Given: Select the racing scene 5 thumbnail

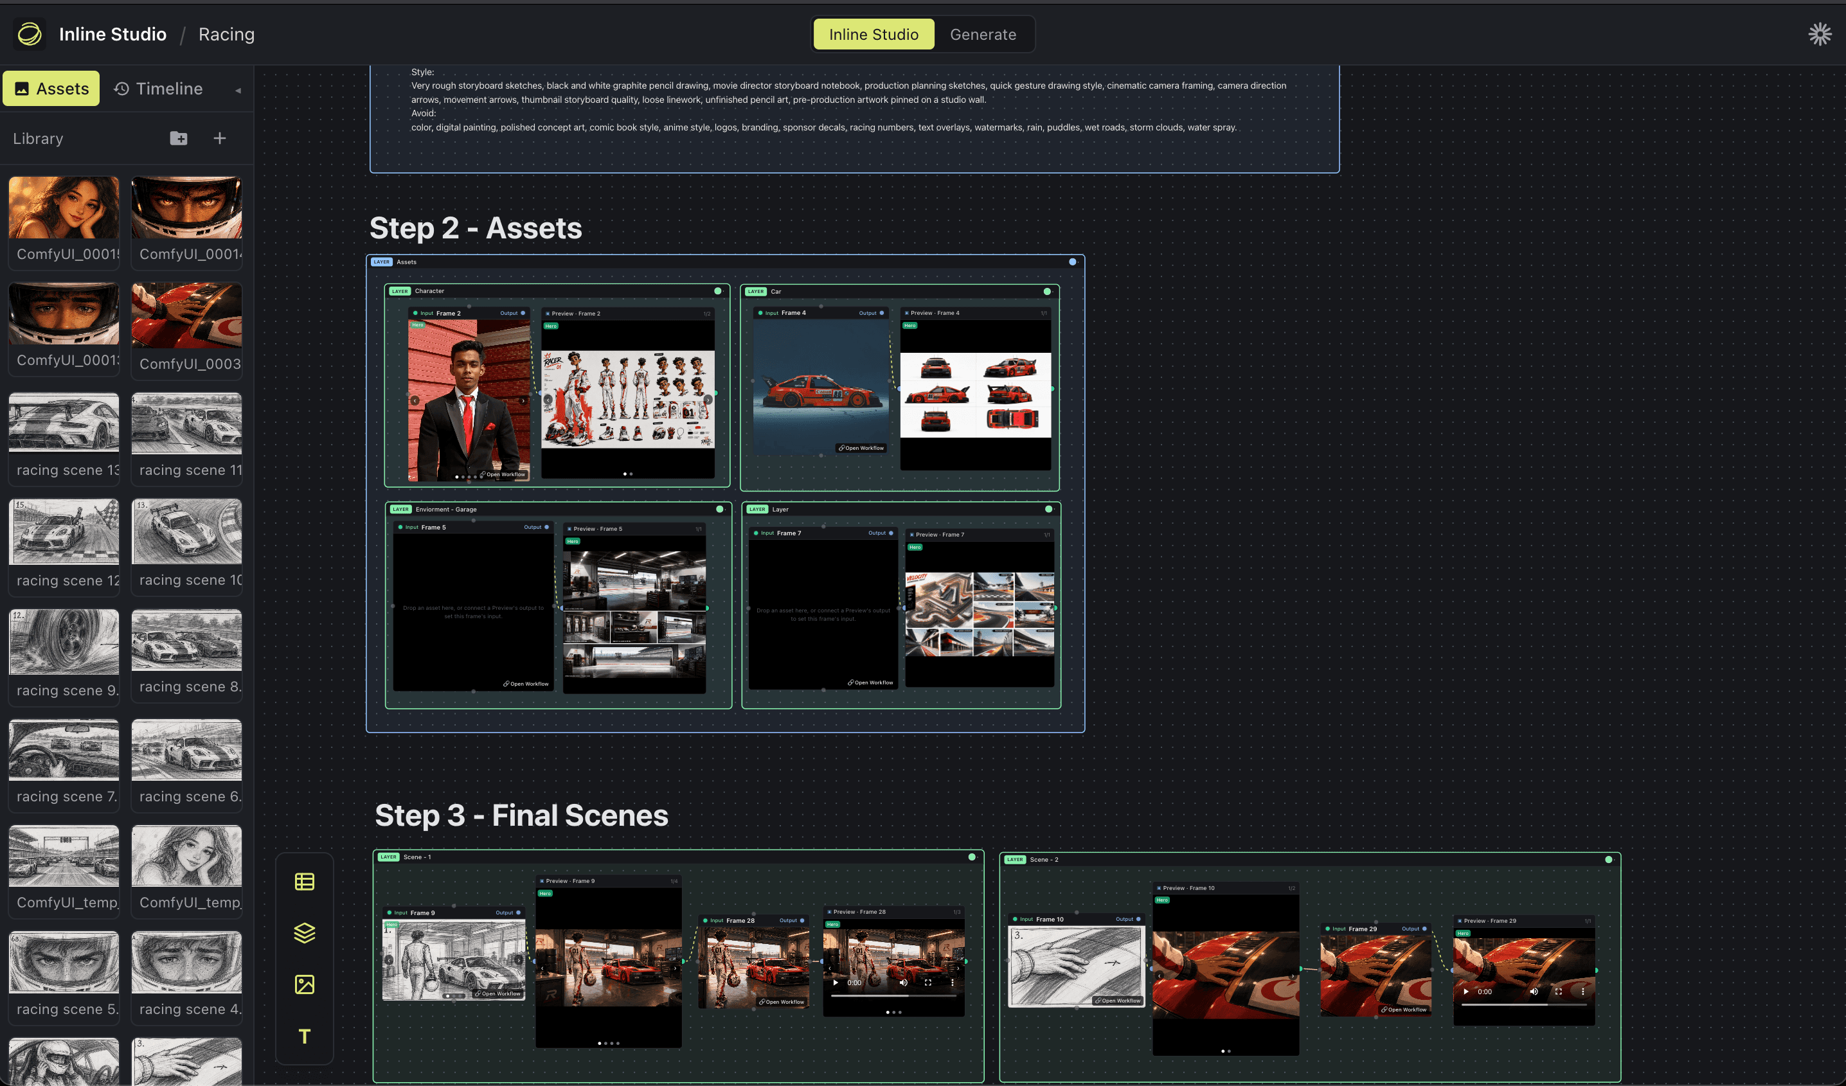Looking at the screenshot, I should [x=64, y=962].
